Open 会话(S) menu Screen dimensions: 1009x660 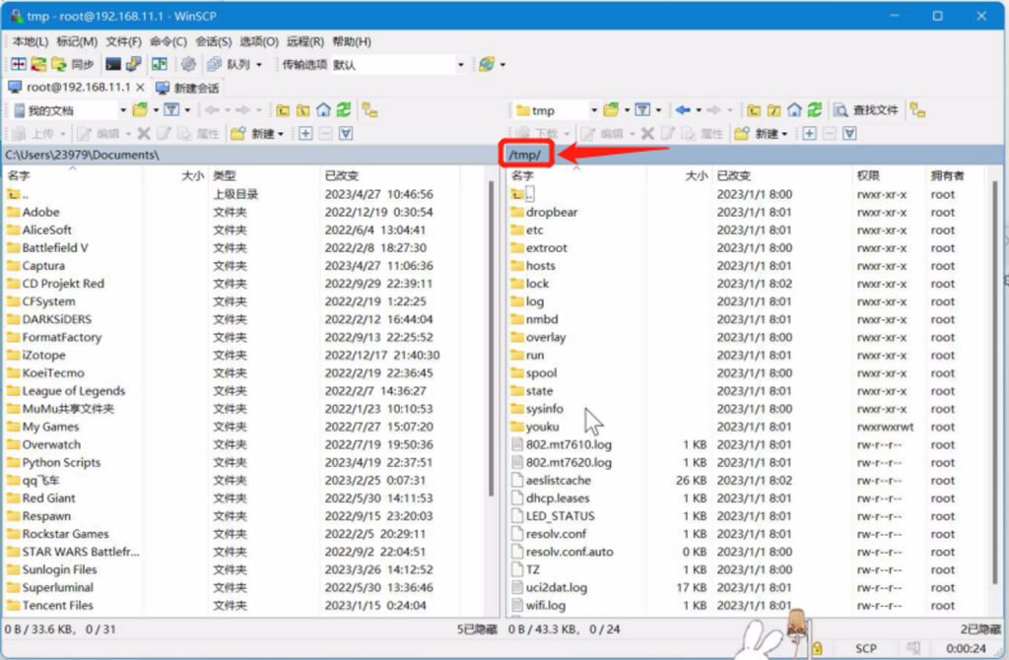[213, 41]
